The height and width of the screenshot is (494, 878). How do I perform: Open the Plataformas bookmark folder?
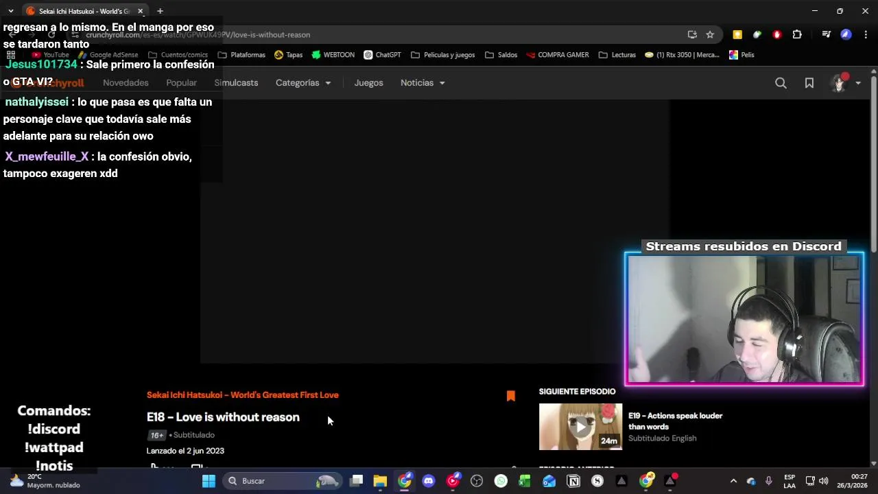pos(241,55)
